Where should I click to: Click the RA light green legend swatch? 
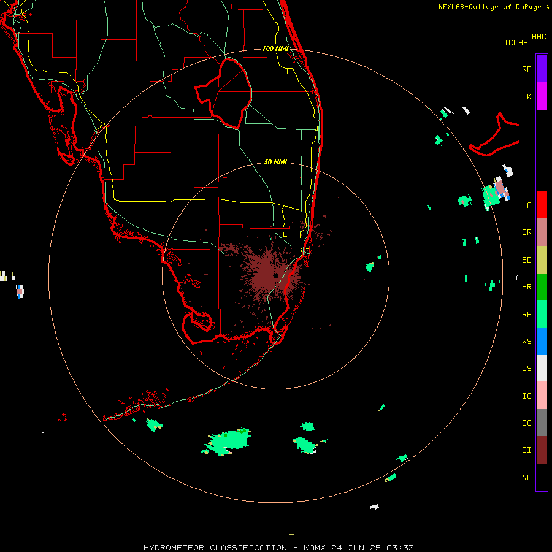(542, 314)
